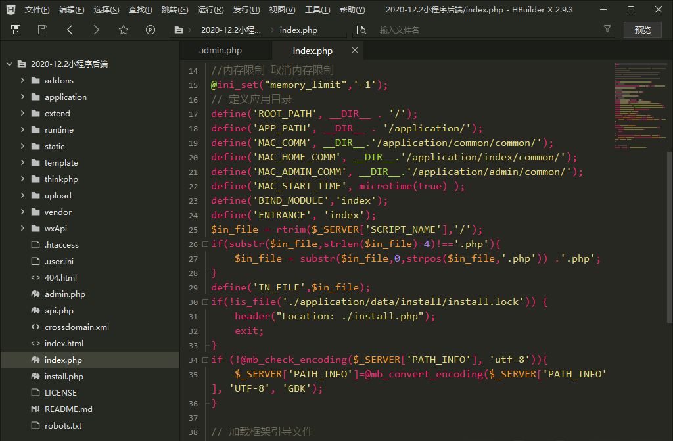Open the 工具(T) menu
The height and width of the screenshot is (441, 673).
click(x=317, y=10)
